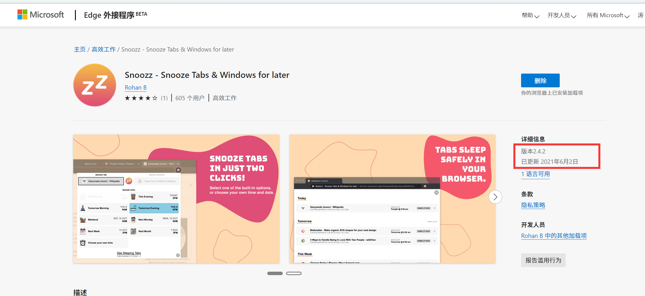The width and height of the screenshot is (645, 296).
Task: Go to 主页 in the breadcrumb
Action: click(80, 50)
